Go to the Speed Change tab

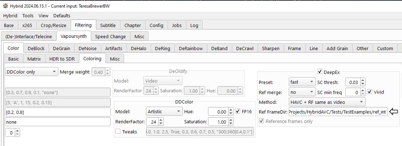pos(110,36)
